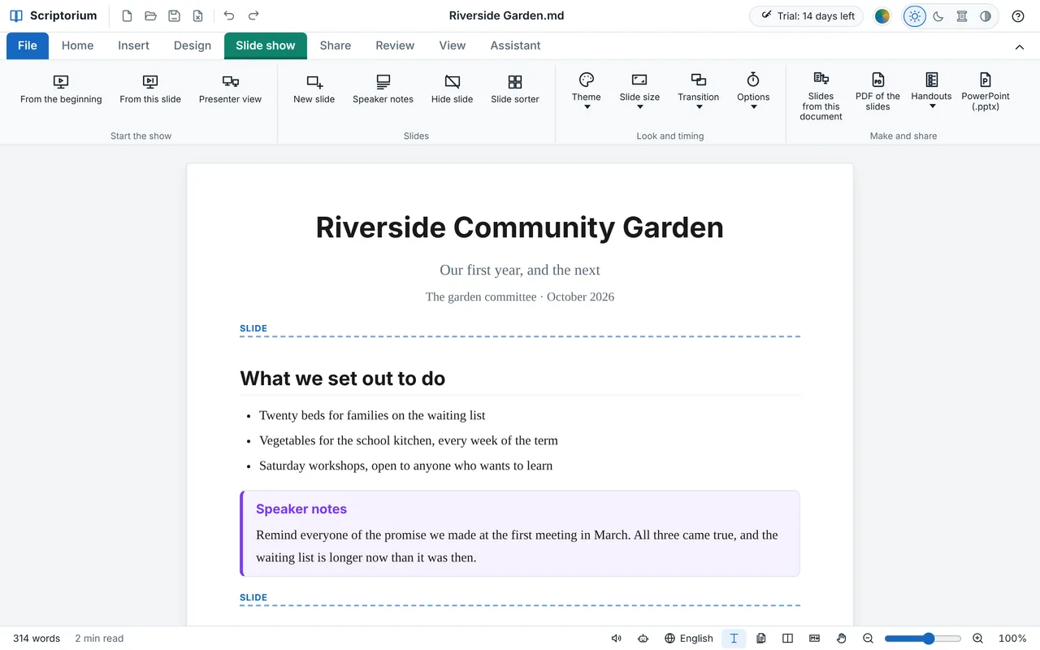Open help with question mark icon
Screen dimensions: 1040x650
1018,16
